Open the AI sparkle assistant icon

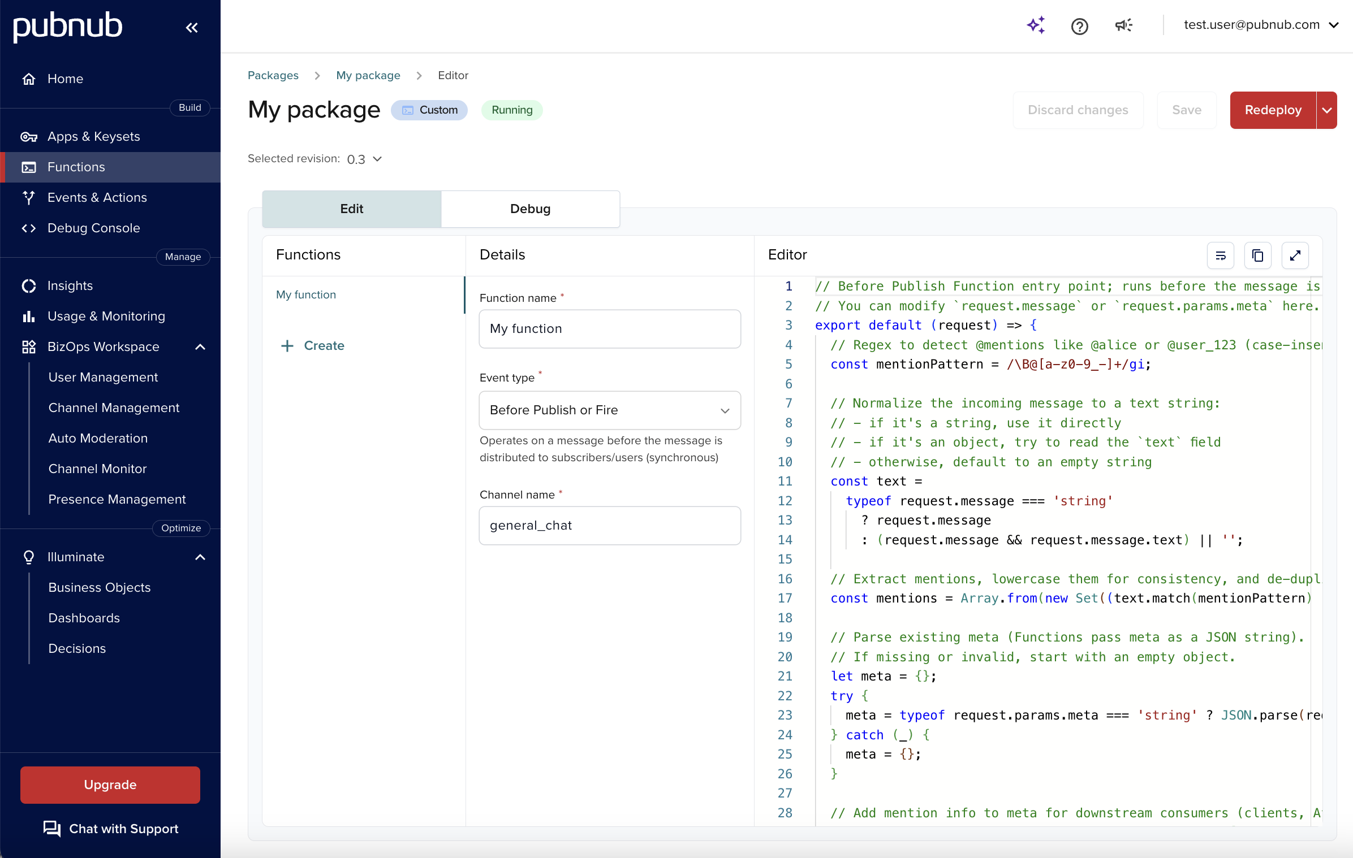click(1036, 25)
